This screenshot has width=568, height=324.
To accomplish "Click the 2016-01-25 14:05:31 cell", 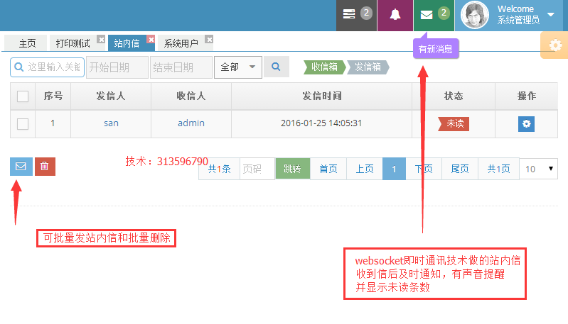I will [x=321, y=123].
